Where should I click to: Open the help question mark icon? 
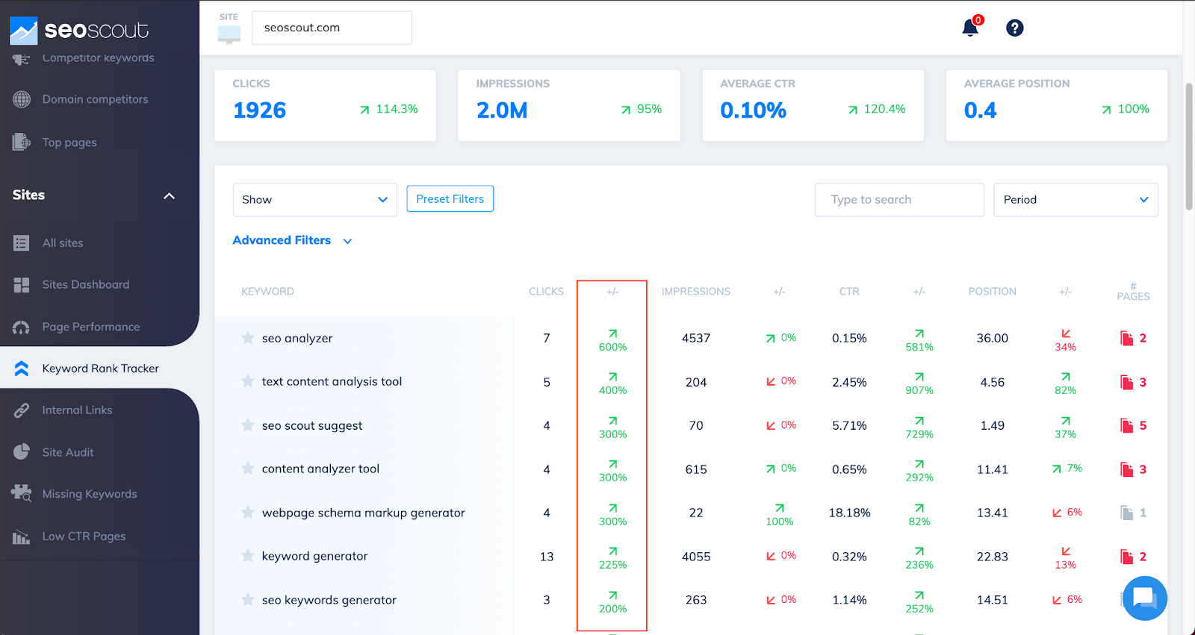click(x=1014, y=28)
